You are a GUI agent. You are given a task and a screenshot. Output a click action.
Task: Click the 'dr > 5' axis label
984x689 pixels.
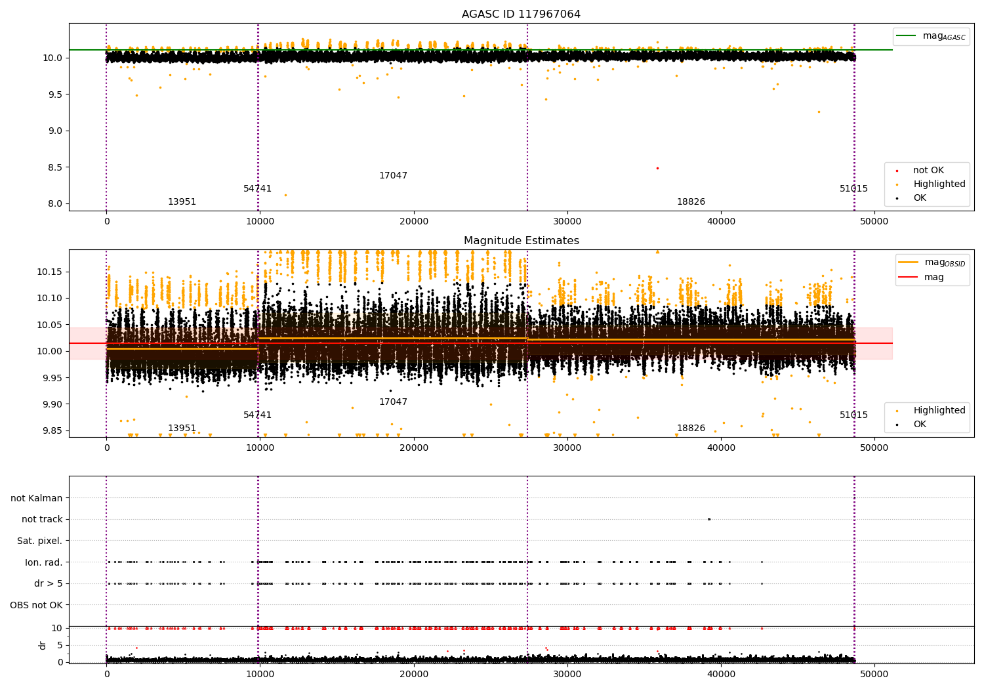49,583
